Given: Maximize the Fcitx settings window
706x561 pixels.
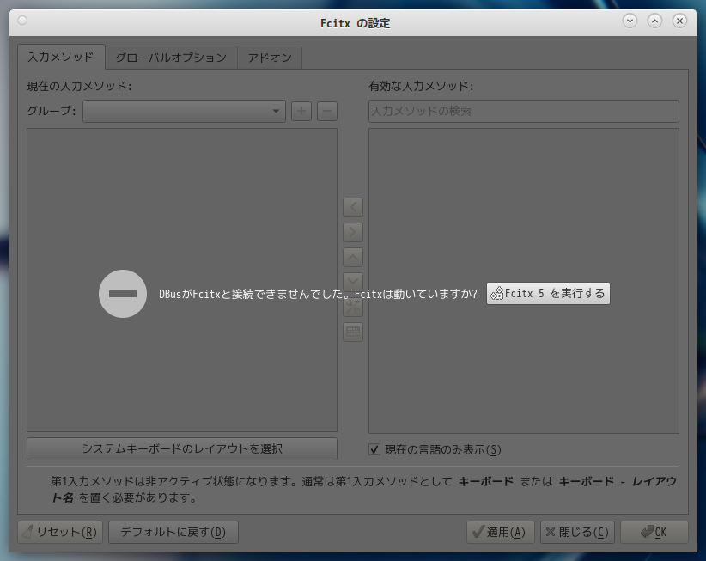Looking at the screenshot, I should [654, 21].
